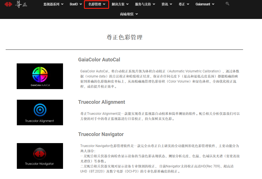Click the GaiaColor AutoCal description paragraph
Image resolution: width=262 pixels, height=179 pixels.
[160, 79]
